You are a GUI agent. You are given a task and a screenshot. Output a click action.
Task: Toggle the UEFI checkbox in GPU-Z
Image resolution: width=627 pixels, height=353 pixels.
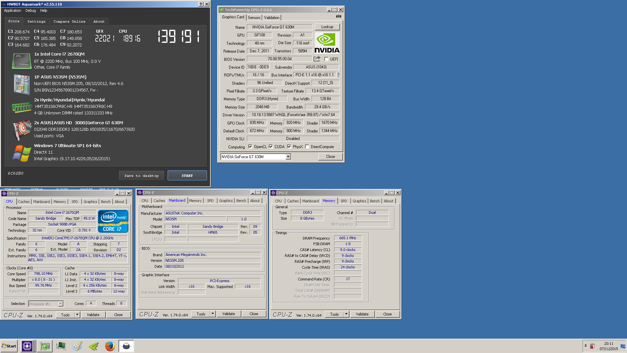pos(326,59)
